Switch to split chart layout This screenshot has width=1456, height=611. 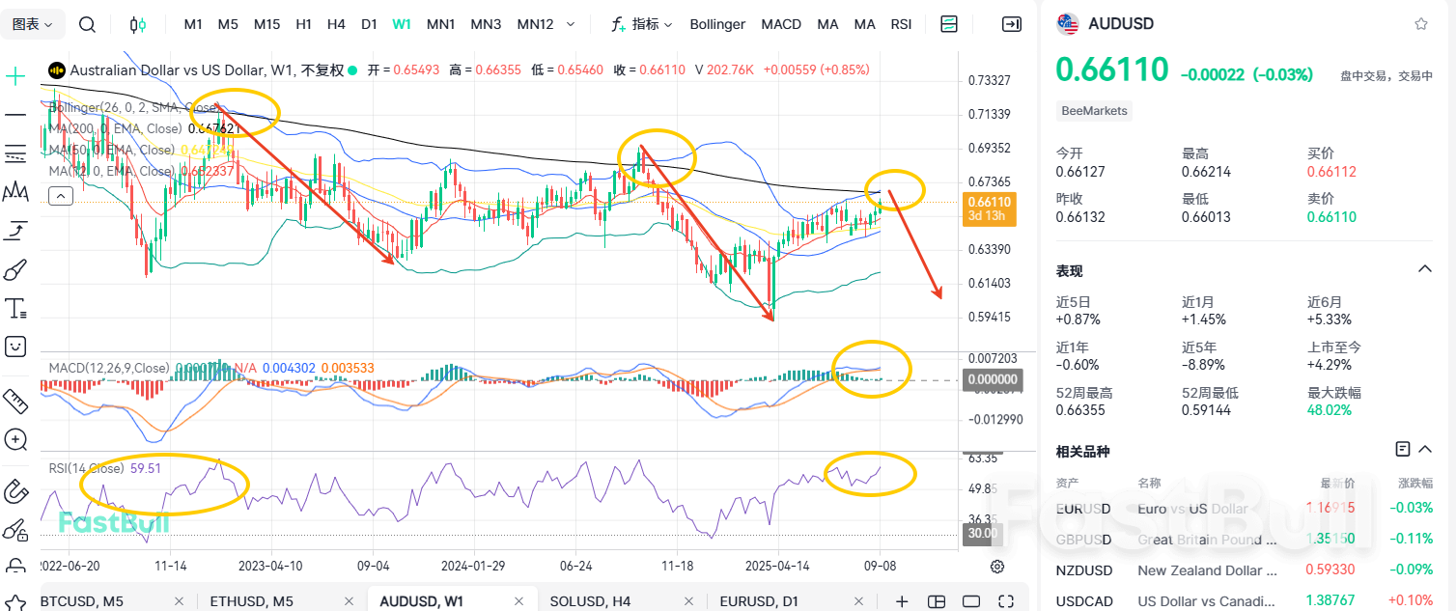937,601
